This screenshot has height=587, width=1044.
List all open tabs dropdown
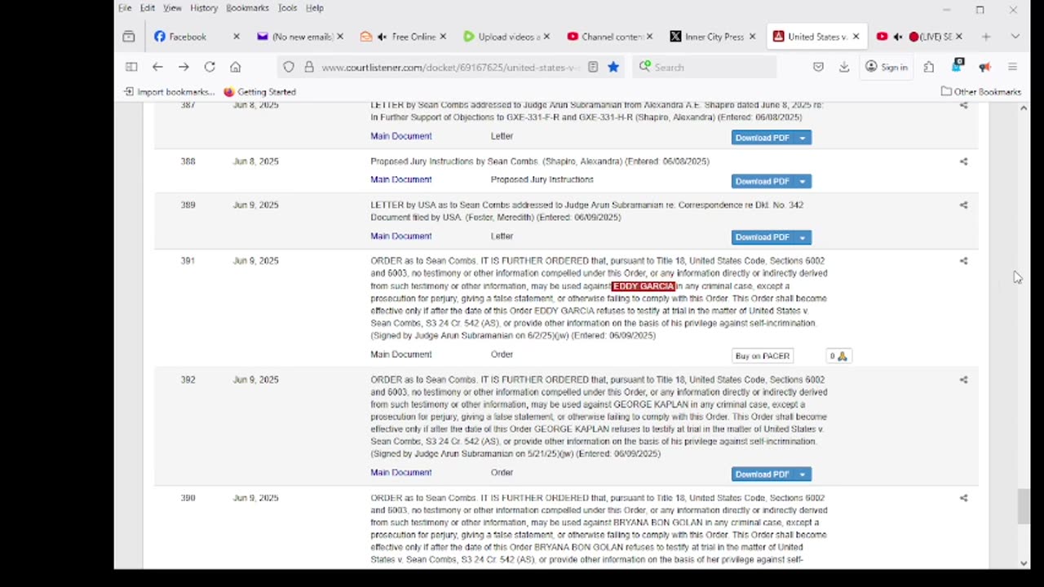point(1015,37)
